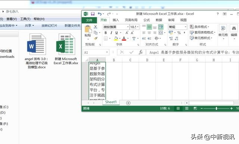Screen dimensions: 239x144
Task: Click the Borders icon in font group
Action: tap(106, 39)
